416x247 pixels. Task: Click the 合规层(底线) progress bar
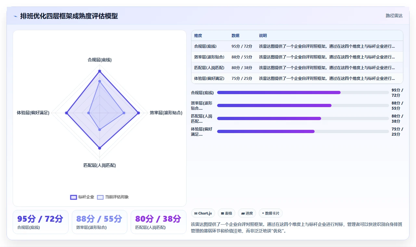(x=303, y=93)
